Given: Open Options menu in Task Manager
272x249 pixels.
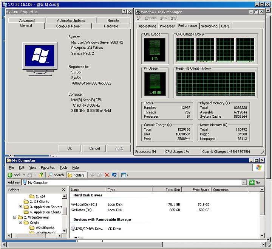Looking at the screenshot, I should 151,18.
